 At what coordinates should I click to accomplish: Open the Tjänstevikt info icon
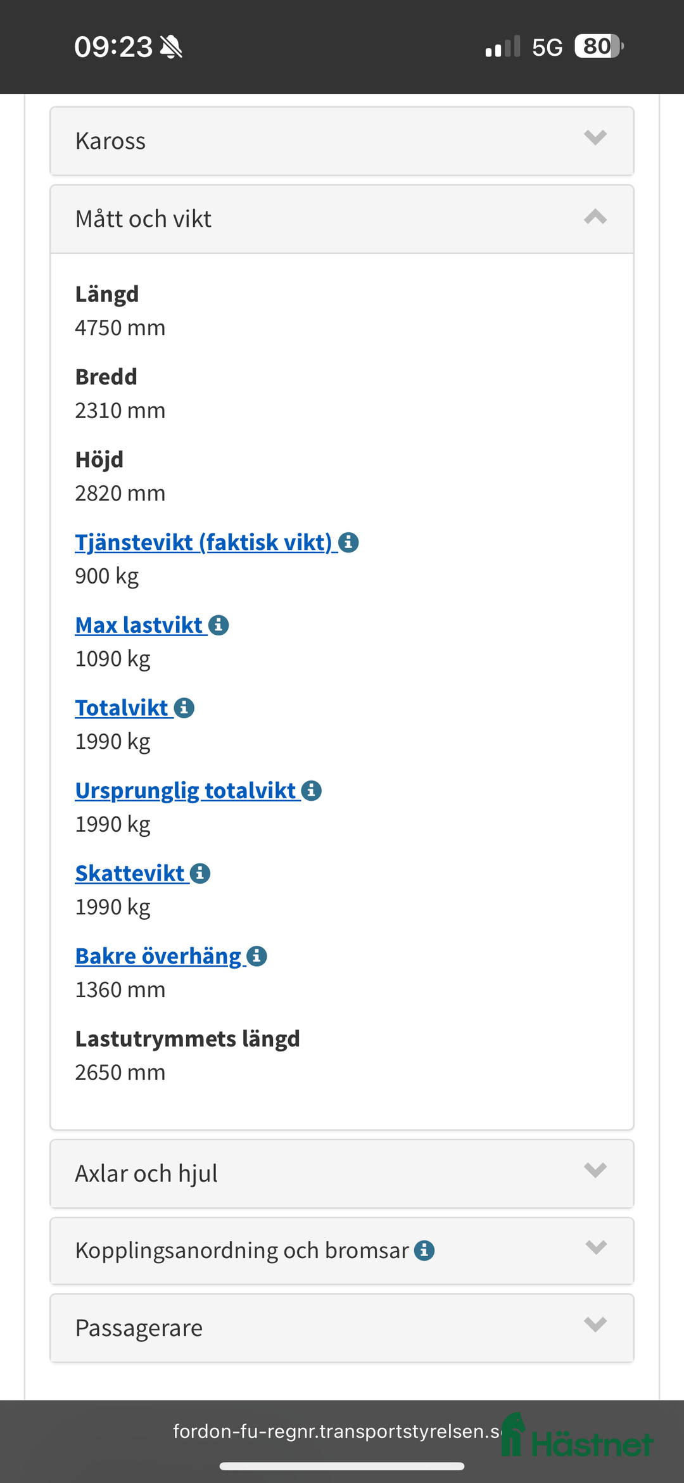349,543
